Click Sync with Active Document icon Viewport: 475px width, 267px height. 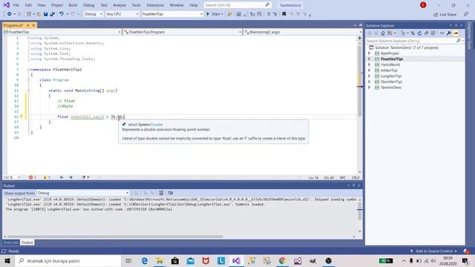click(413, 33)
